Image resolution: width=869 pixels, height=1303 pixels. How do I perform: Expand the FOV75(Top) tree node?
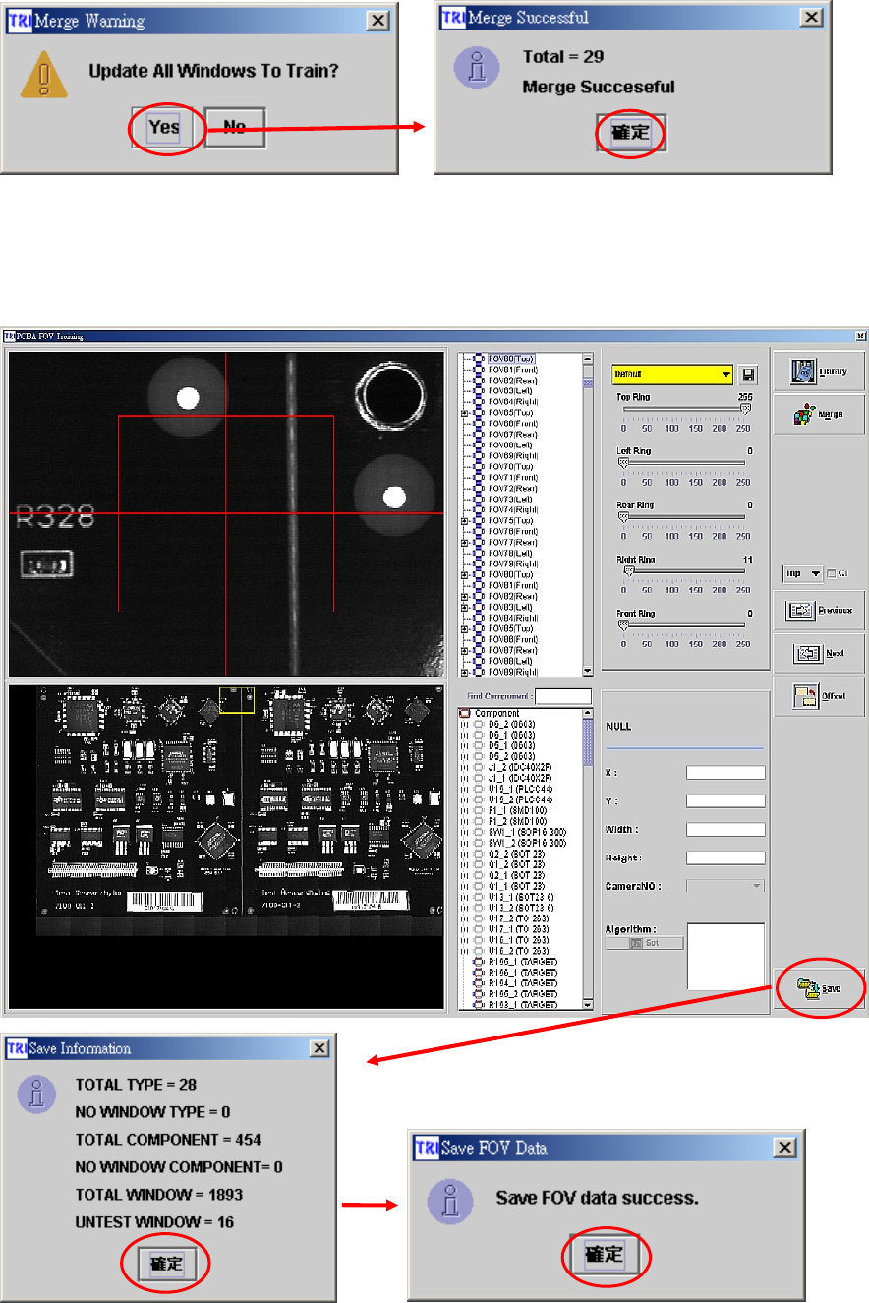pyautogui.click(x=464, y=520)
